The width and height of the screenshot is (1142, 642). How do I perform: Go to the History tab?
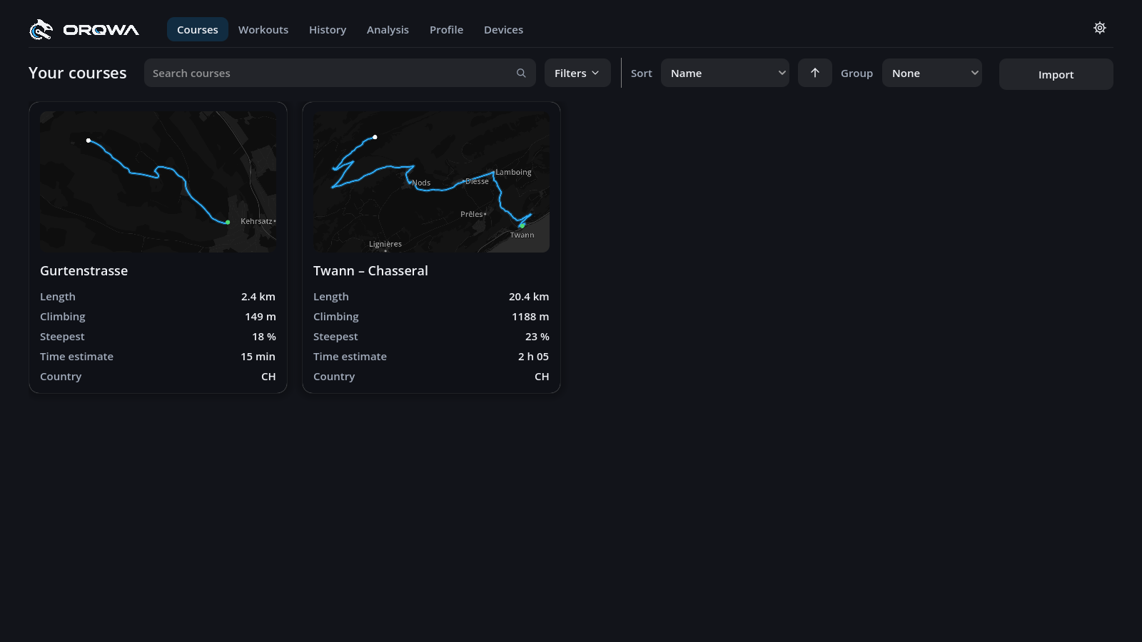tap(328, 29)
